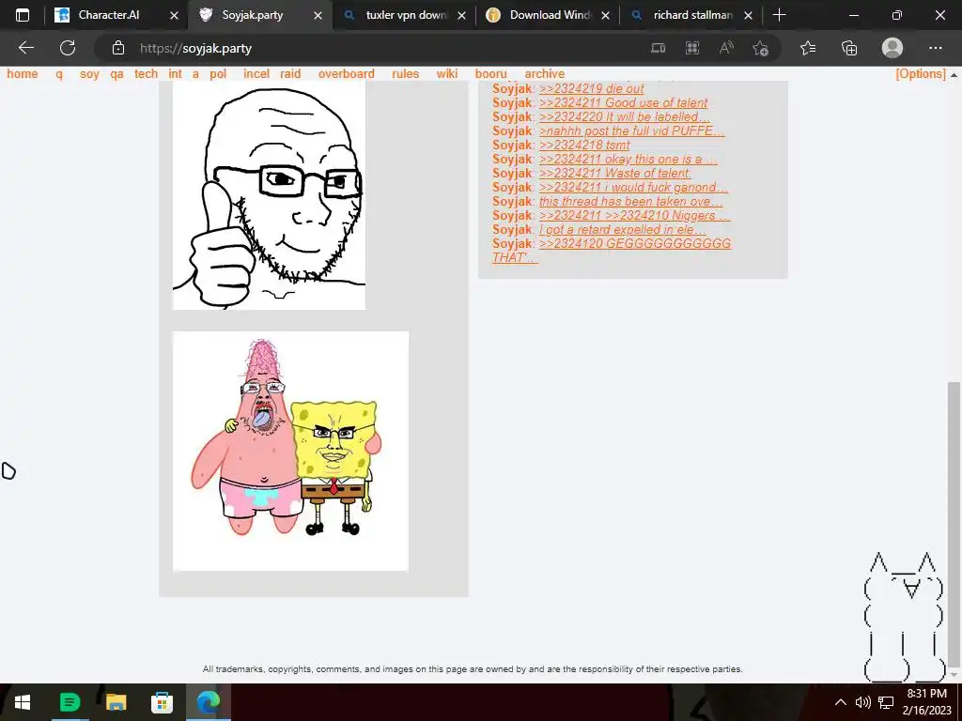Screen dimensions: 962x721
Task: Open the clock showing 8:31 PM
Action: point(926,702)
